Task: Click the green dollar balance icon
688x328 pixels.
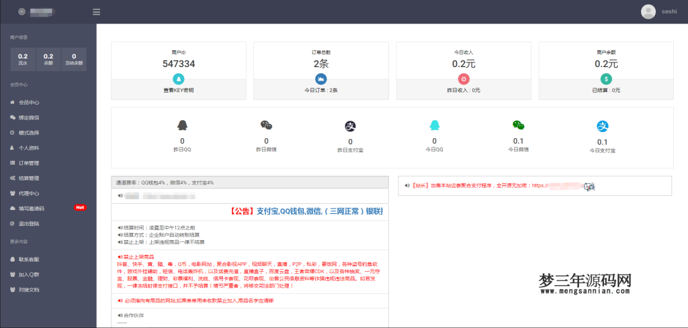Action: 606,79
